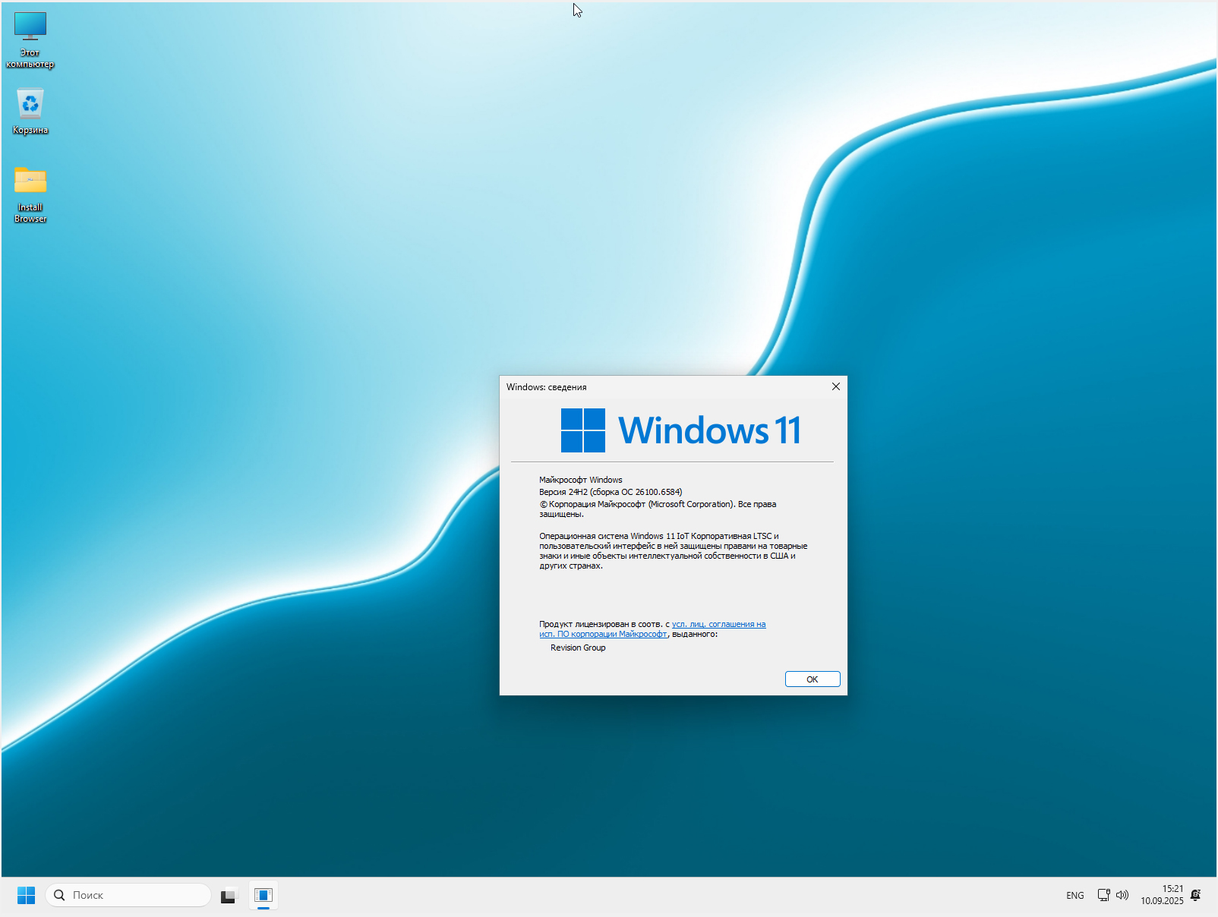Close the 'Windows: сведения' dialog

836,386
